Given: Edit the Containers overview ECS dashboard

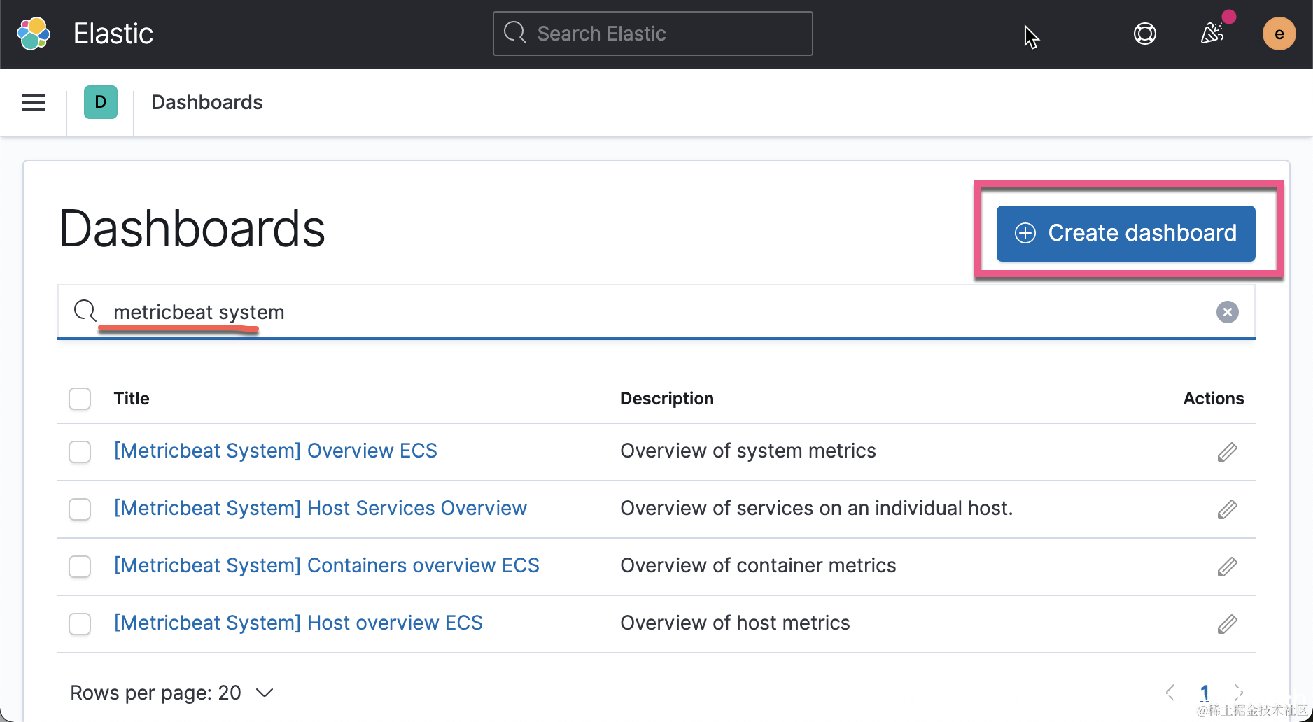Looking at the screenshot, I should click(1227, 567).
